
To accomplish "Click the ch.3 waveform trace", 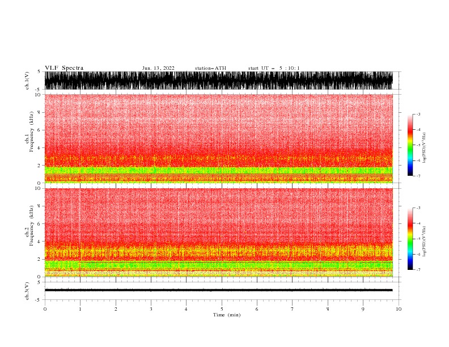I will tap(218, 290).
